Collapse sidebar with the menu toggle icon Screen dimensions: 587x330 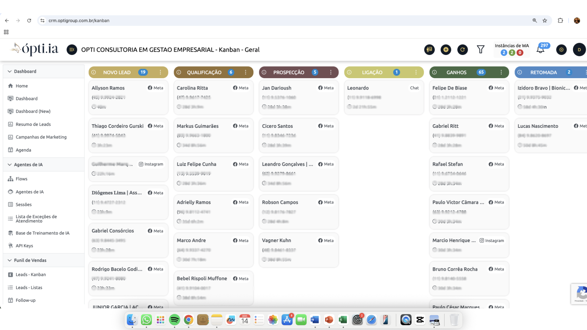click(x=72, y=50)
